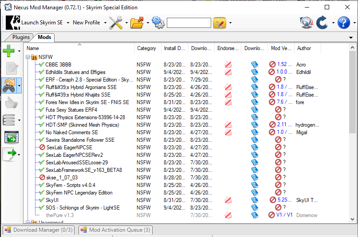Sort the list by the Author column header
The image size is (358, 237).
[307, 48]
